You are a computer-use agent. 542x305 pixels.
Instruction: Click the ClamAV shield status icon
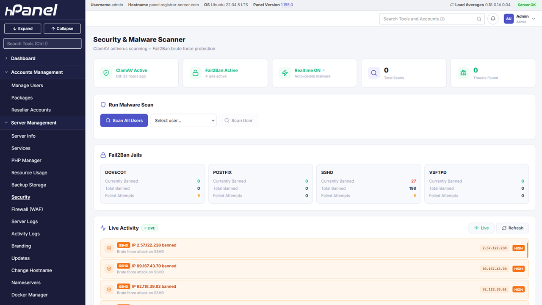106,73
